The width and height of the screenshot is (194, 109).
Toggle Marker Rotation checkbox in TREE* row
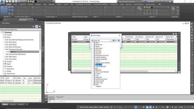point(166,42)
